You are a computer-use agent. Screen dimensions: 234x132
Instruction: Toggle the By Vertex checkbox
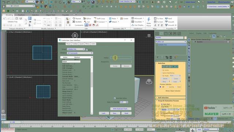(x=162, y=70)
